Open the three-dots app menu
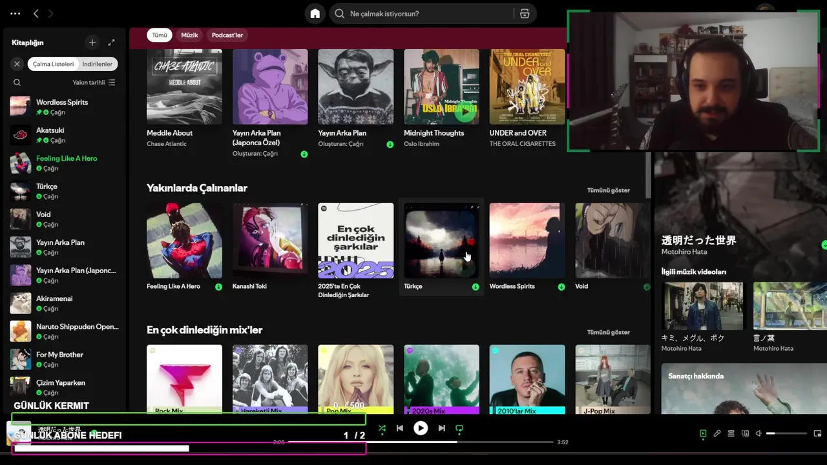 coord(16,14)
